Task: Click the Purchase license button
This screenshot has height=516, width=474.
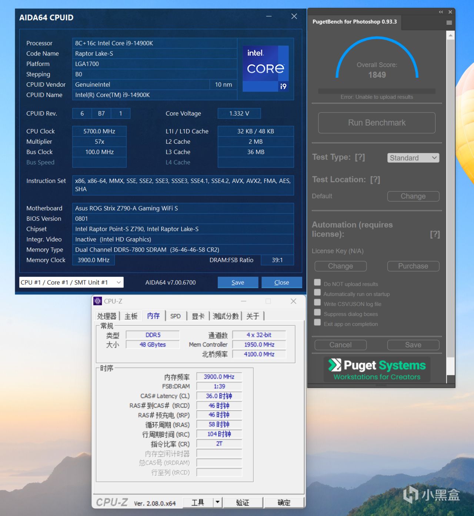Action: point(413,266)
